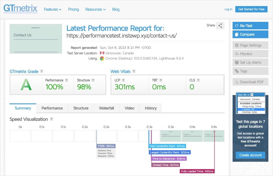
Task: Click the help icon next to Structure score
Action: [x=93, y=80]
